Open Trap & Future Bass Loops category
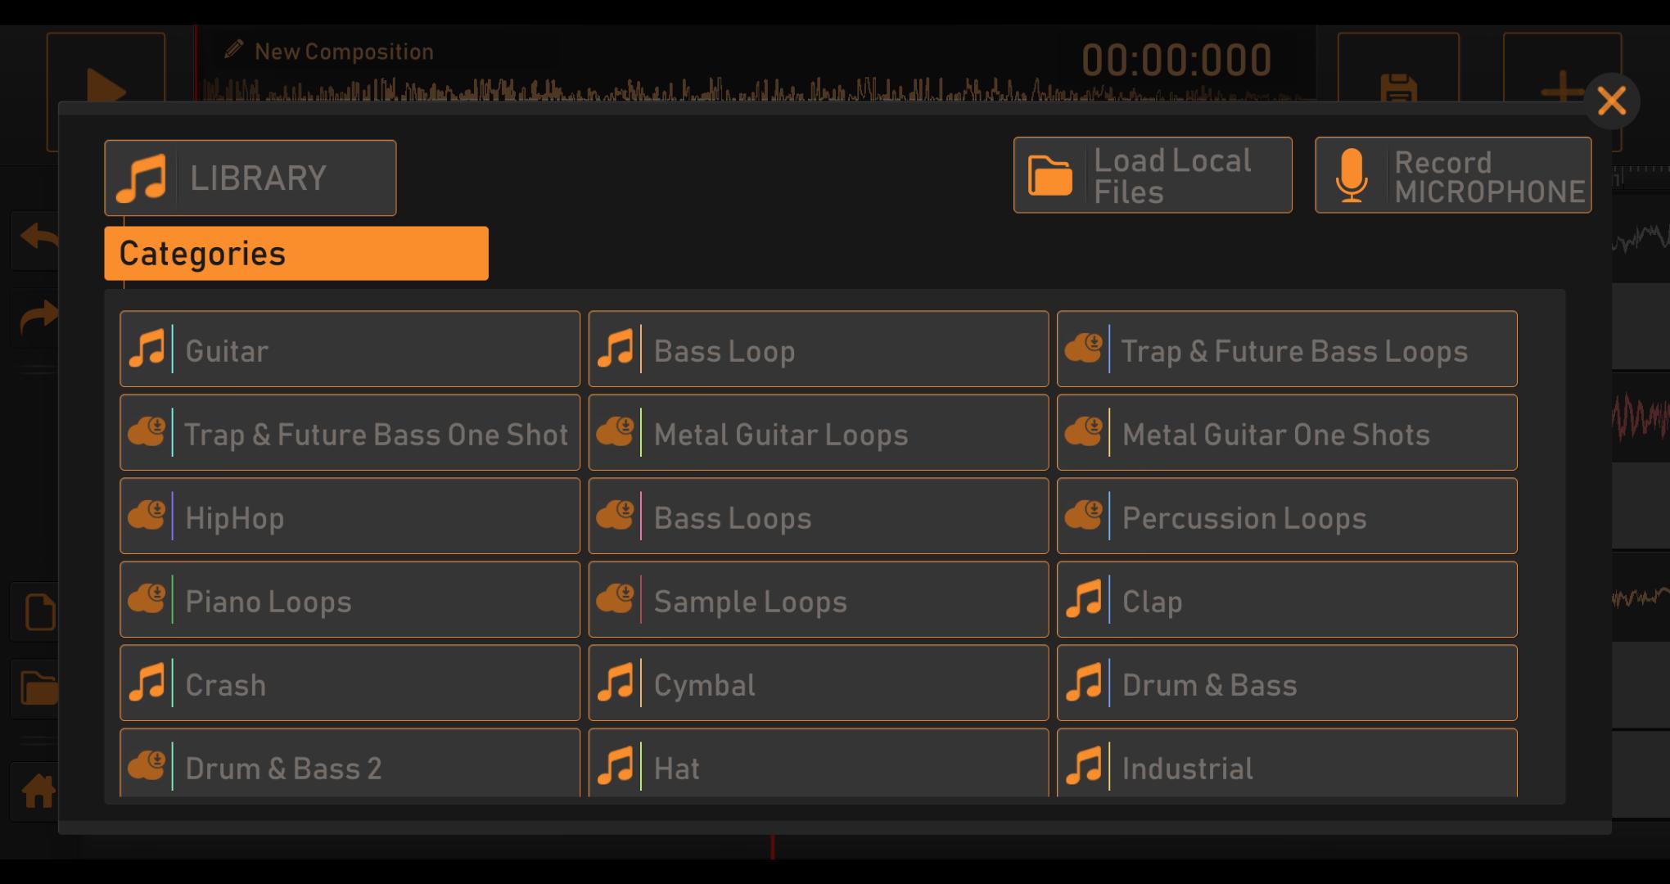The width and height of the screenshot is (1670, 884). pos(1288,351)
